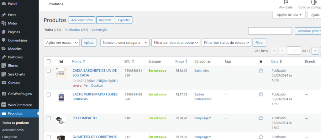Click the Importar button
This screenshot has height=140, width=321.
[105, 20]
